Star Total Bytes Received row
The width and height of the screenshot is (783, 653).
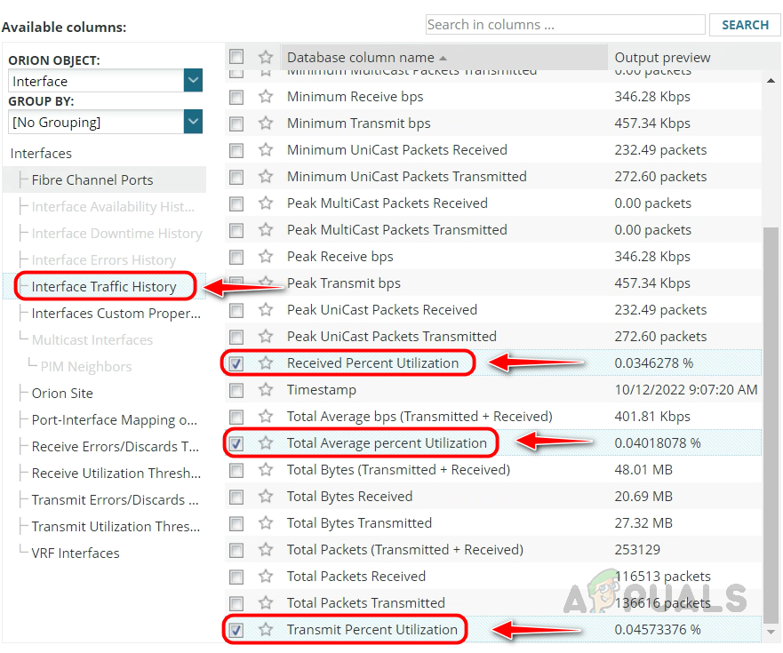(x=266, y=496)
